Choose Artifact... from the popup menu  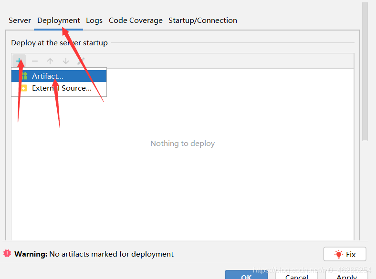[48, 76]
